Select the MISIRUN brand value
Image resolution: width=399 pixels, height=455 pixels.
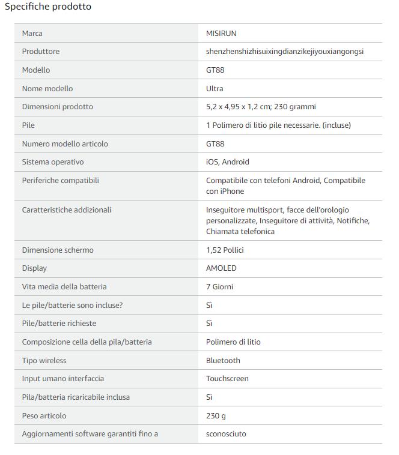pos(221,34)
